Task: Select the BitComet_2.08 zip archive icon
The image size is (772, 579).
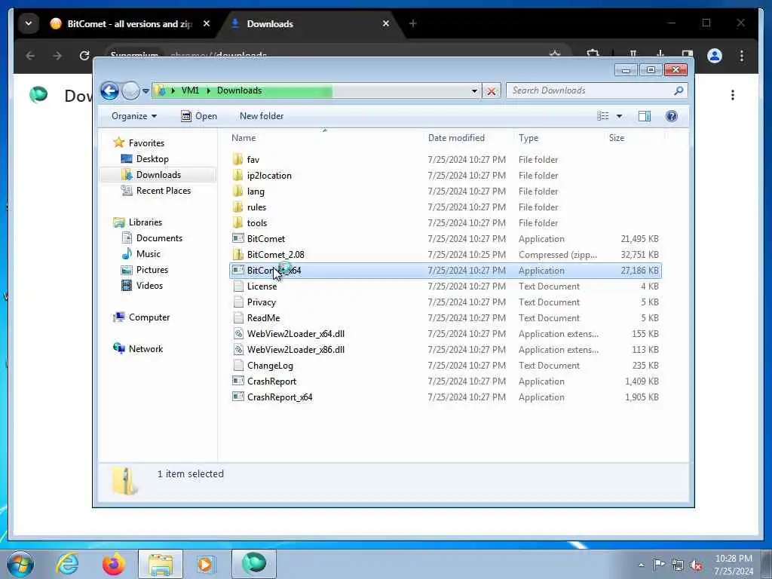Action: [x=237, y=255]
